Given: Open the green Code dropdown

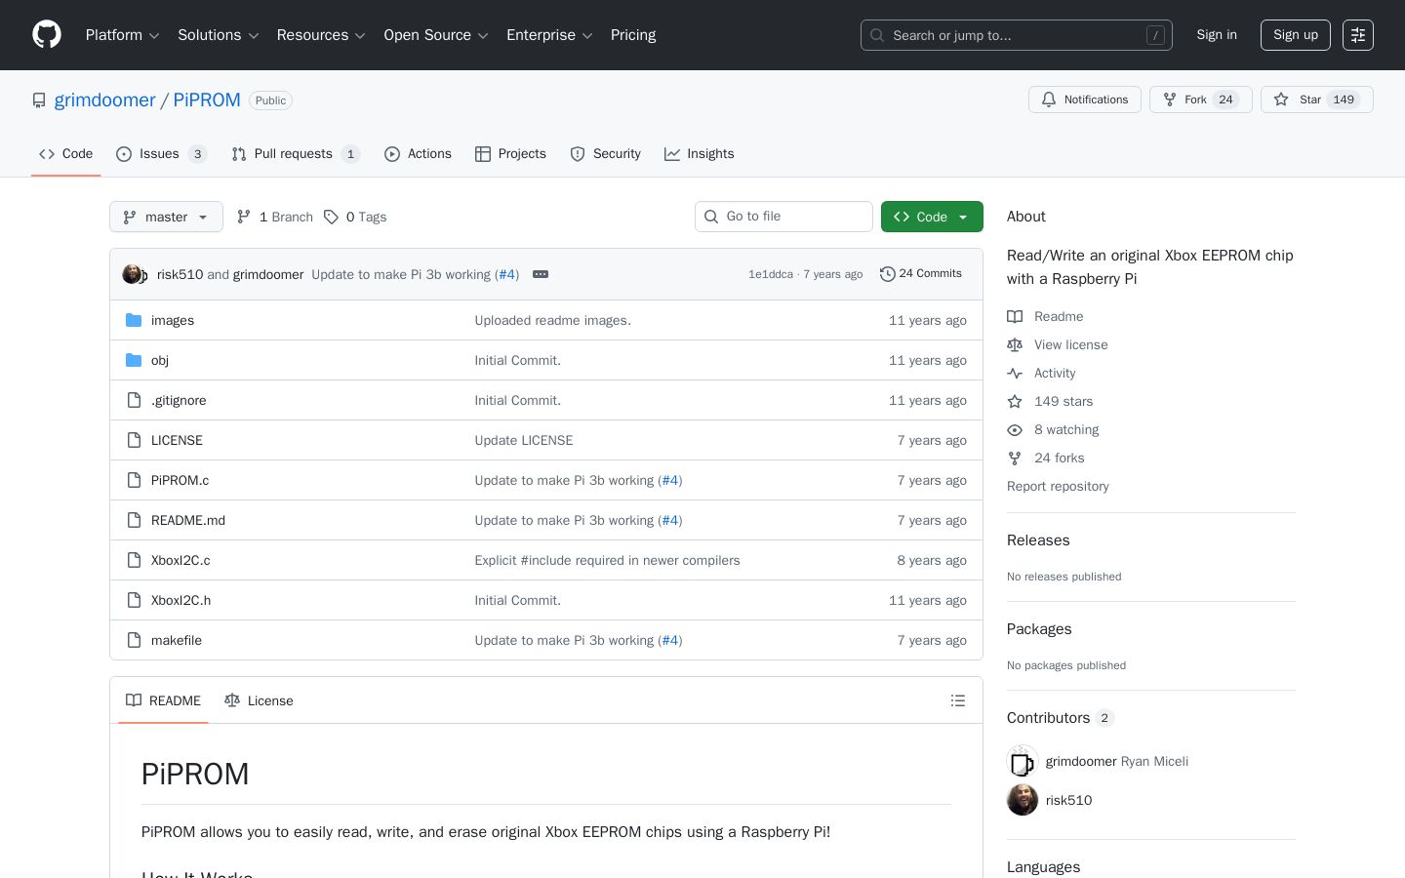Looking at the screenshot, I should coord(932,217).
